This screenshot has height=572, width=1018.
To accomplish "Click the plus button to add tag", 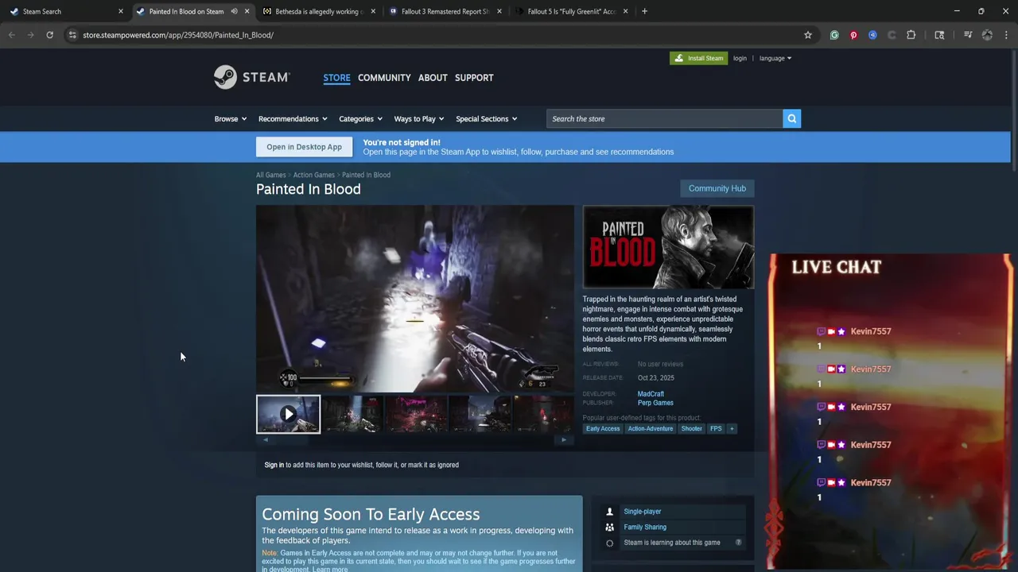I will (732, 428).
